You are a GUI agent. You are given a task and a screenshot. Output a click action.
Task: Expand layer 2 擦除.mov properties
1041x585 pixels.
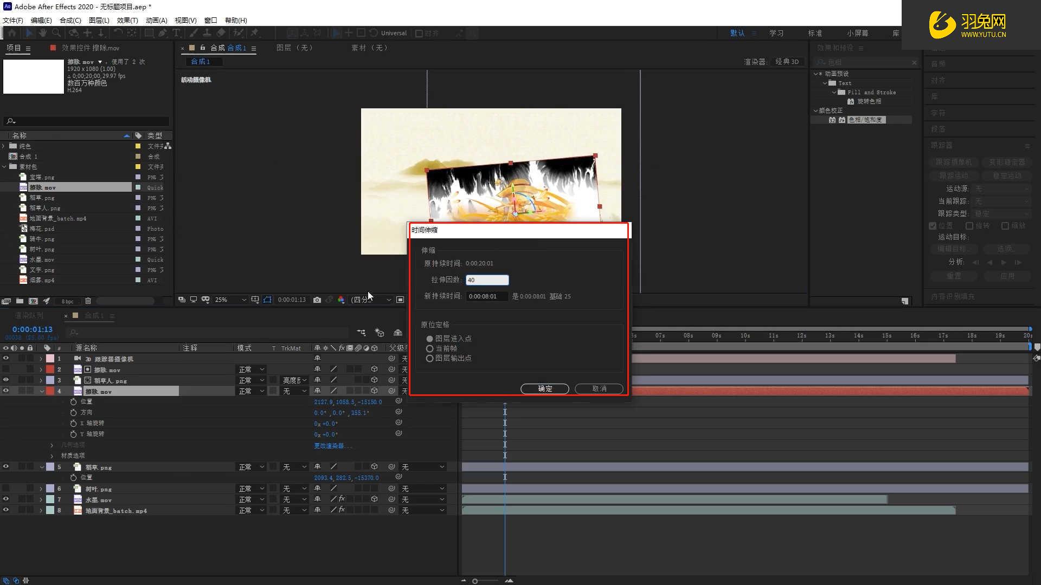(41, 369)
